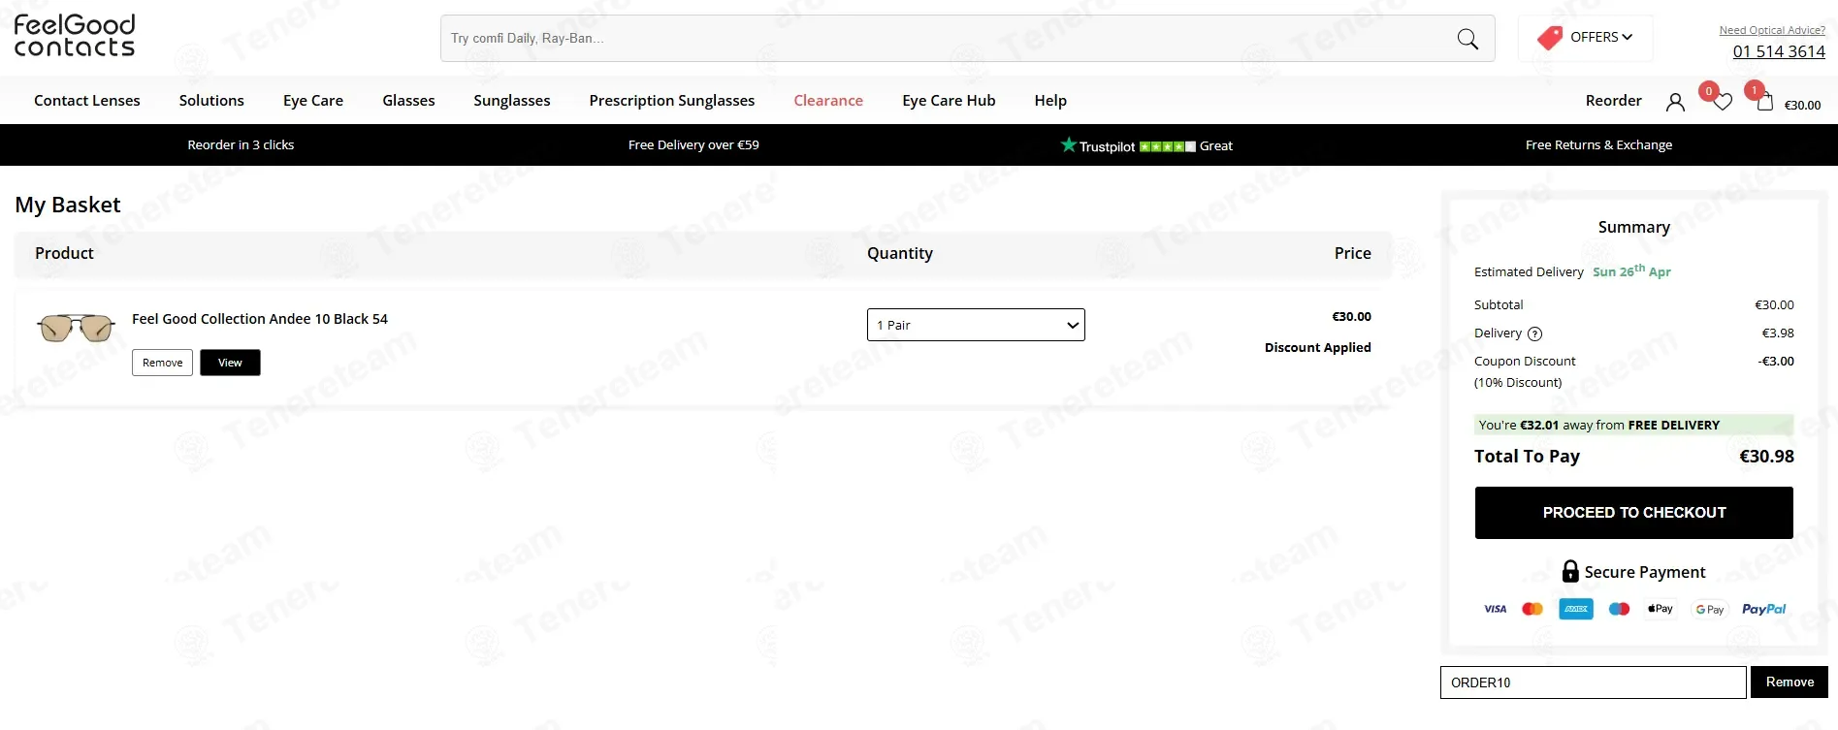Call the 01 514 3614 number link
This screenshot has height=730, width=1838.
[x=1779, y=51]
